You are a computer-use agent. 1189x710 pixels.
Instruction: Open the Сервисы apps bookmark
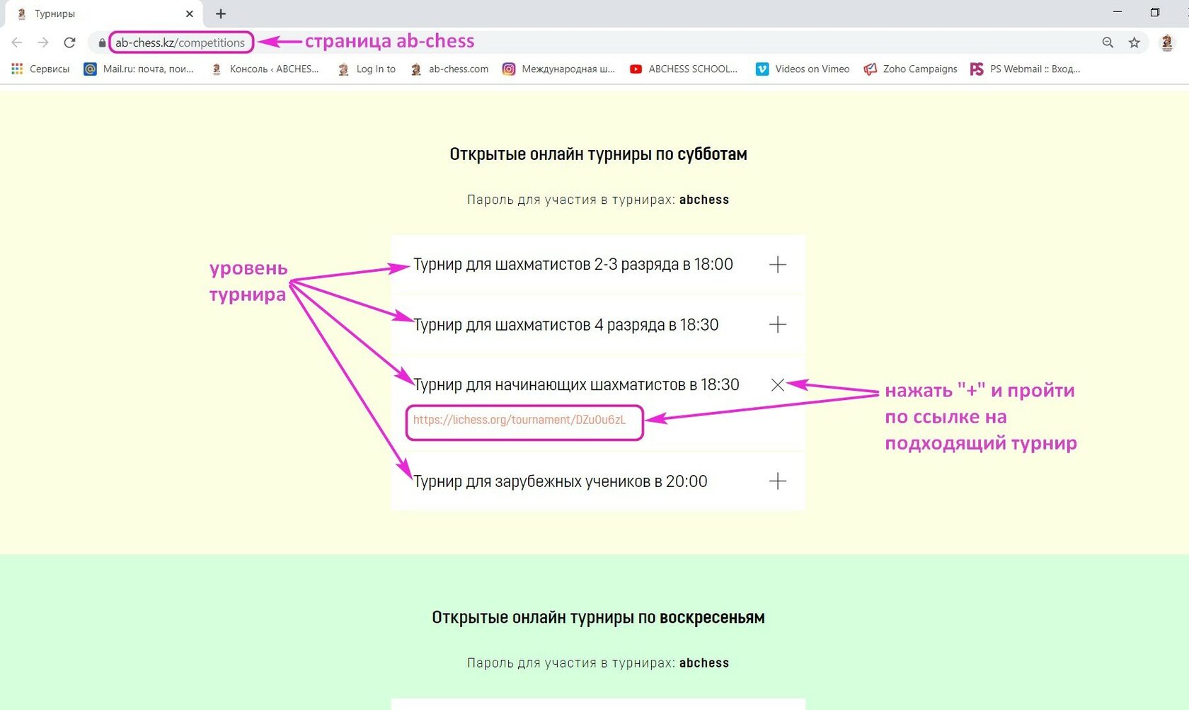(x=40, y=69)
